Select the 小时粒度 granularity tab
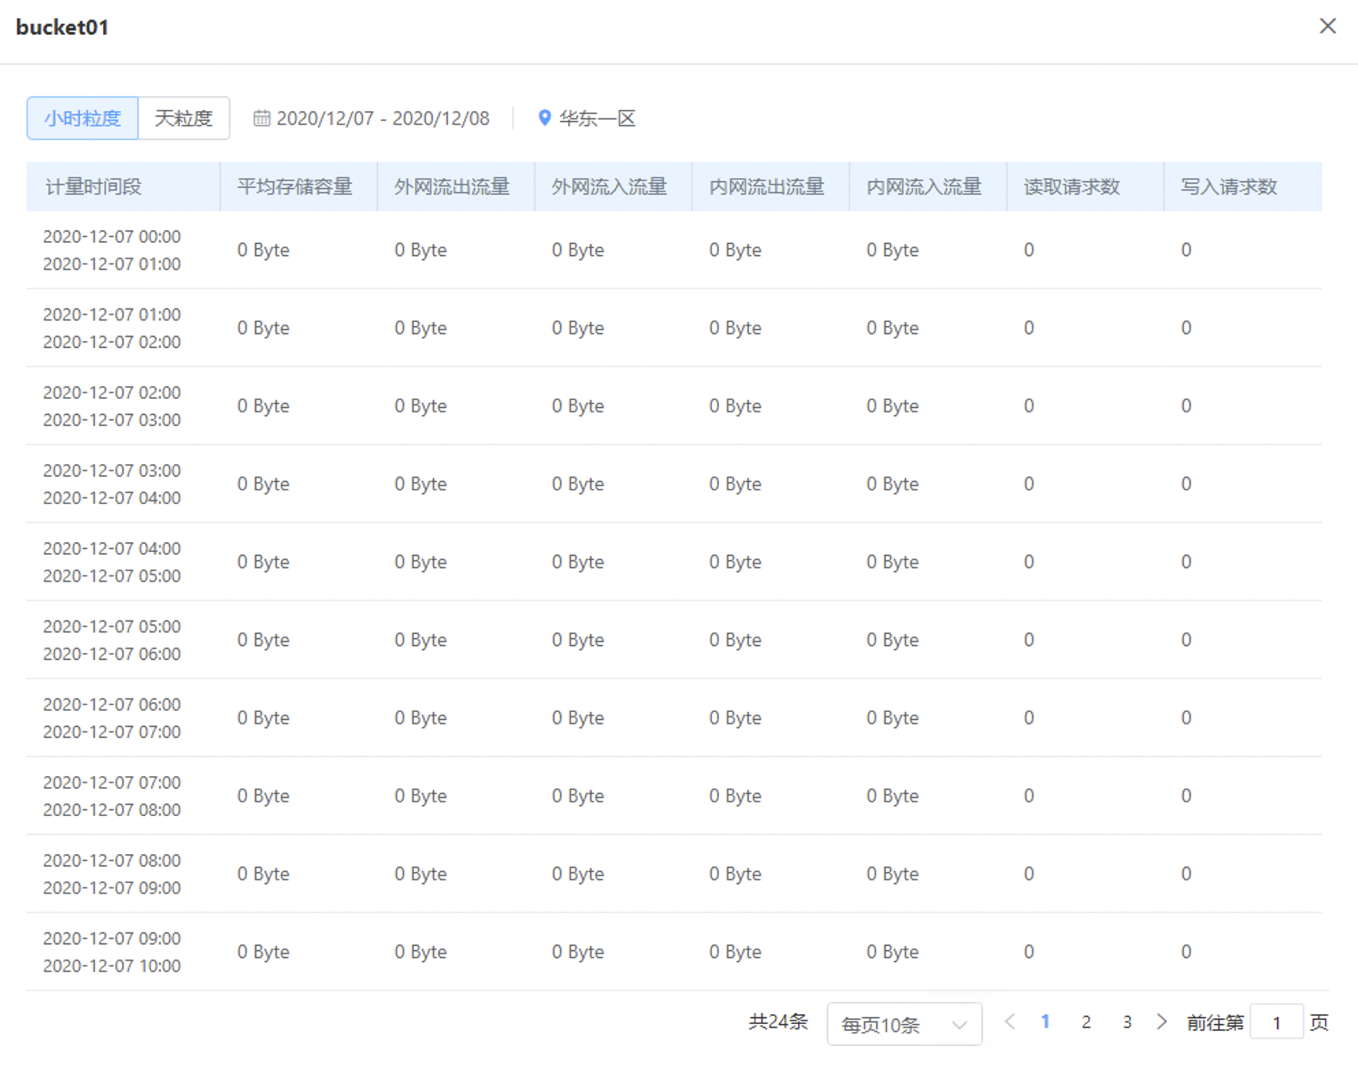This screenshot has width=1358, height=1067. (x=82, y=118)
